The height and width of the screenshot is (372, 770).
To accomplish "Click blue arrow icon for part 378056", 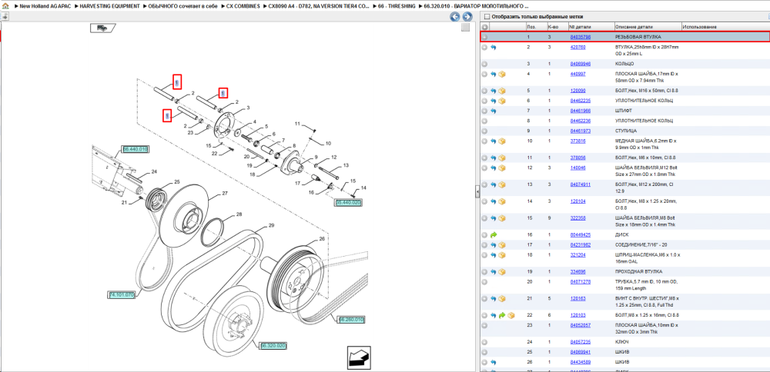I will tap(494, 158).
